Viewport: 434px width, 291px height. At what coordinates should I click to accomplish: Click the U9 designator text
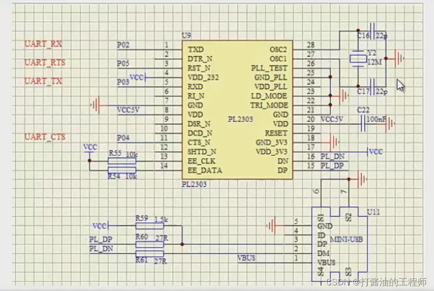[x=186, y=35]
